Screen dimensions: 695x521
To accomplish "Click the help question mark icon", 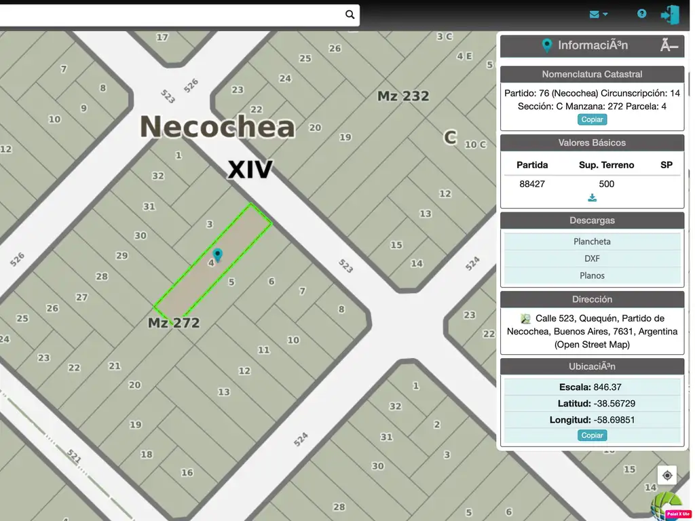I will click(x=641, y=14).
